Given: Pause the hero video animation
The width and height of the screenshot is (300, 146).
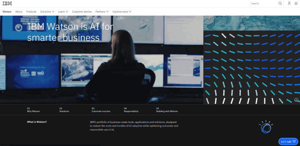Looking at the screenshot, I should [x=296, y=100].
